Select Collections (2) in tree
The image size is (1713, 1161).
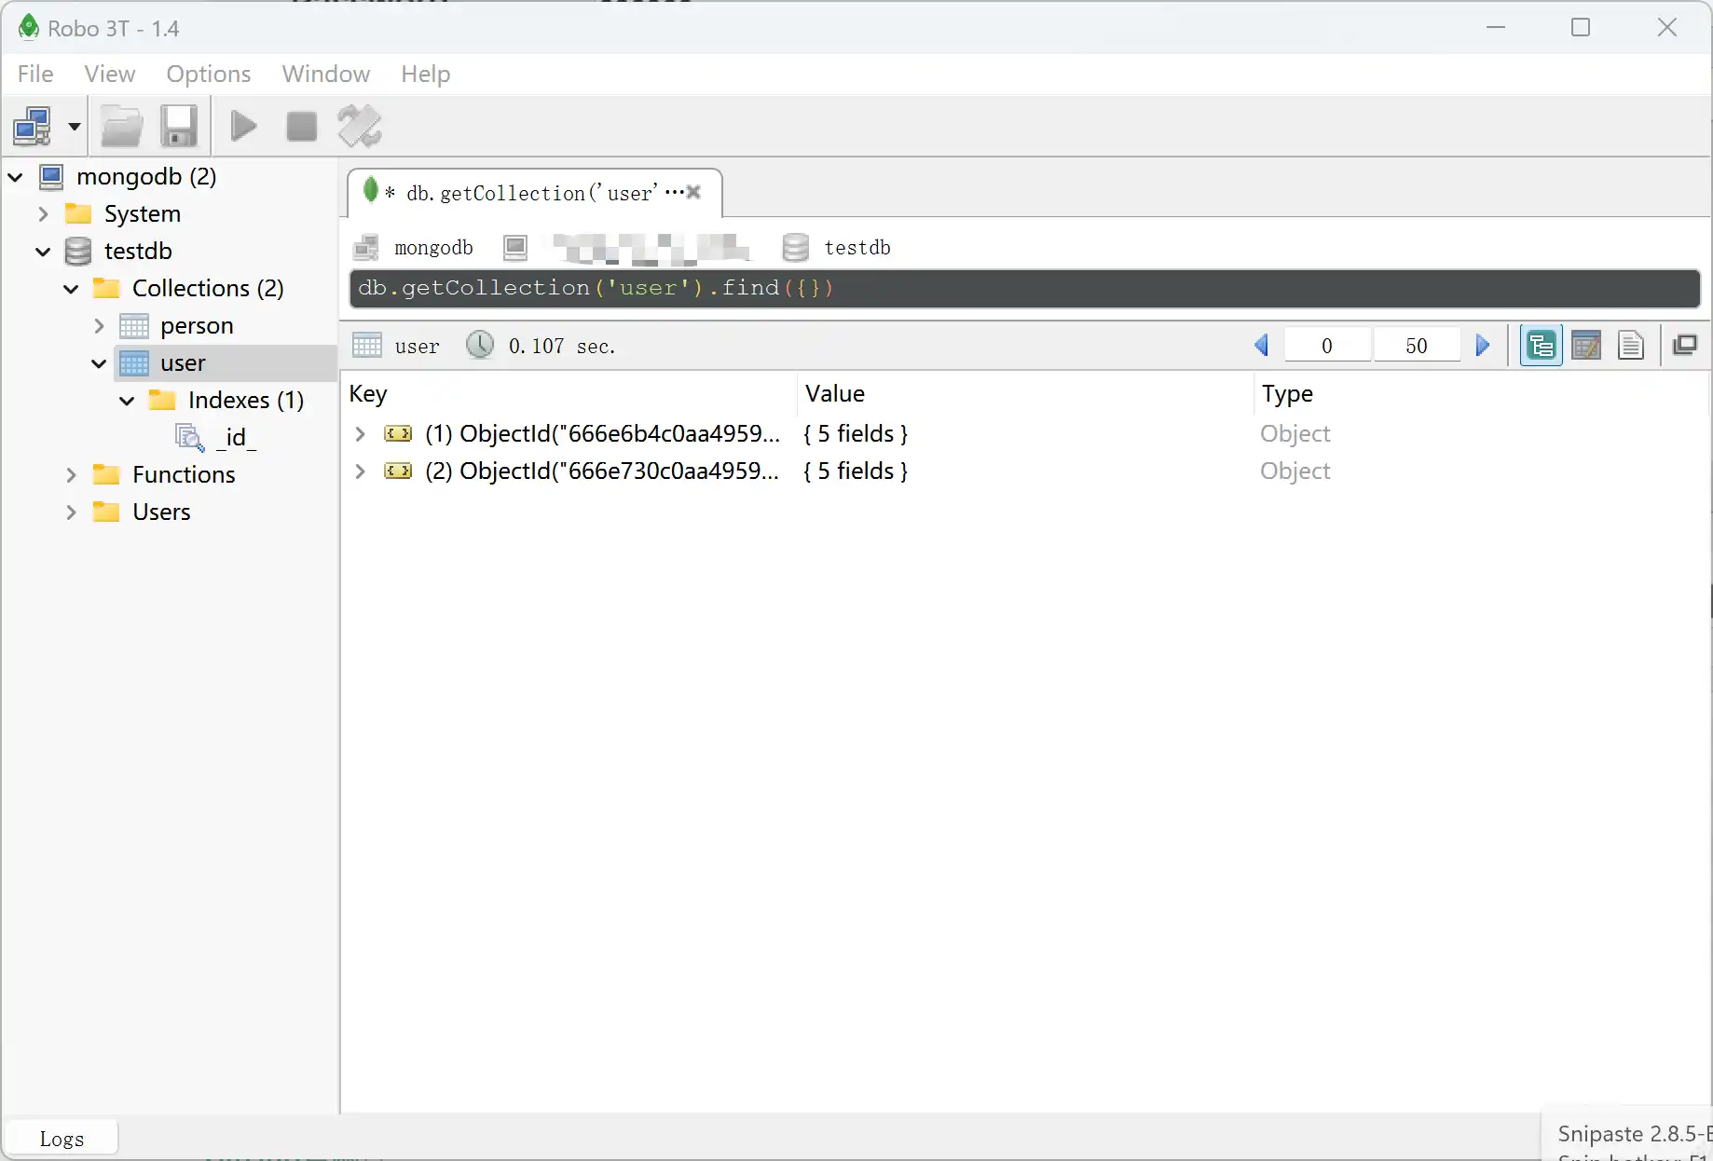(208, 288)
